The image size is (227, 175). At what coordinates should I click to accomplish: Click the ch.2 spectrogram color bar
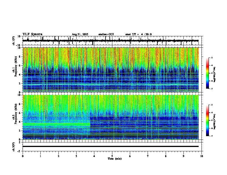click(x=208, y=120)
